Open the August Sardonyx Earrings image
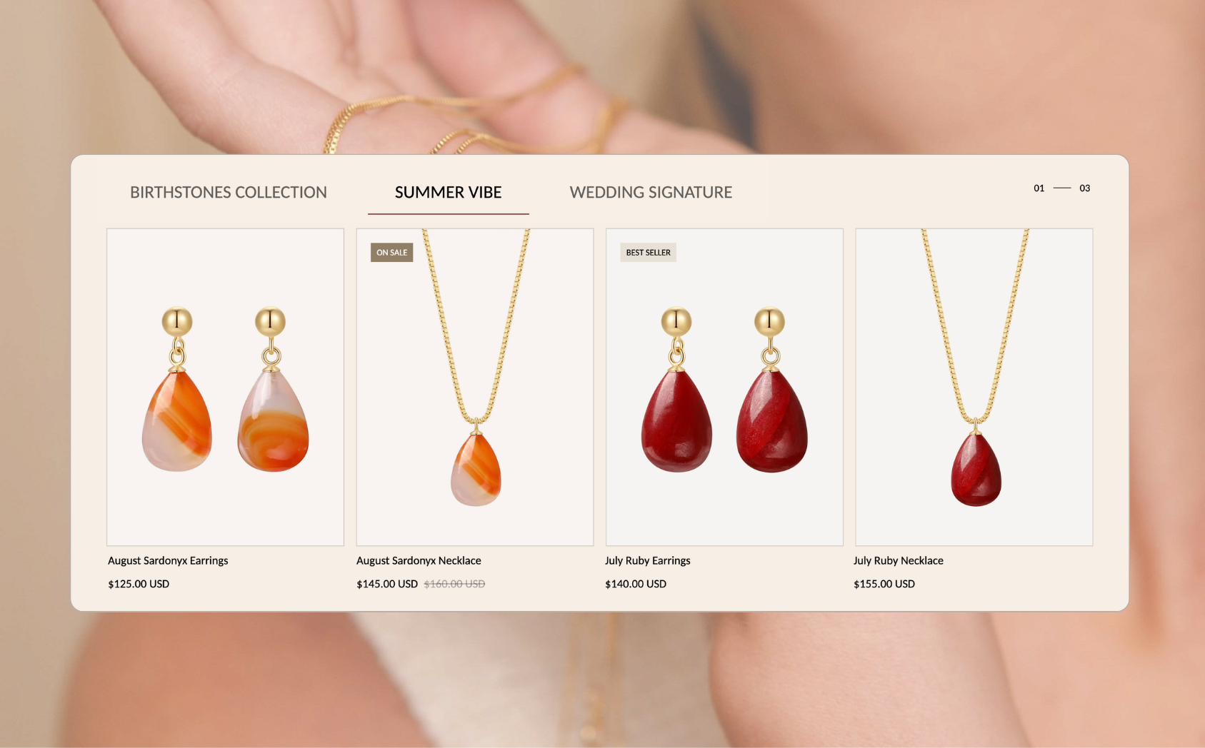1205x748 pixels. (x=225, y=387)
